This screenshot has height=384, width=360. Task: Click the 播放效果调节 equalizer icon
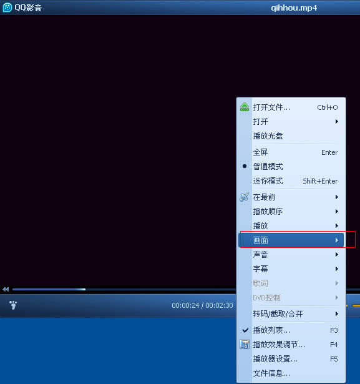pos(244,344)
